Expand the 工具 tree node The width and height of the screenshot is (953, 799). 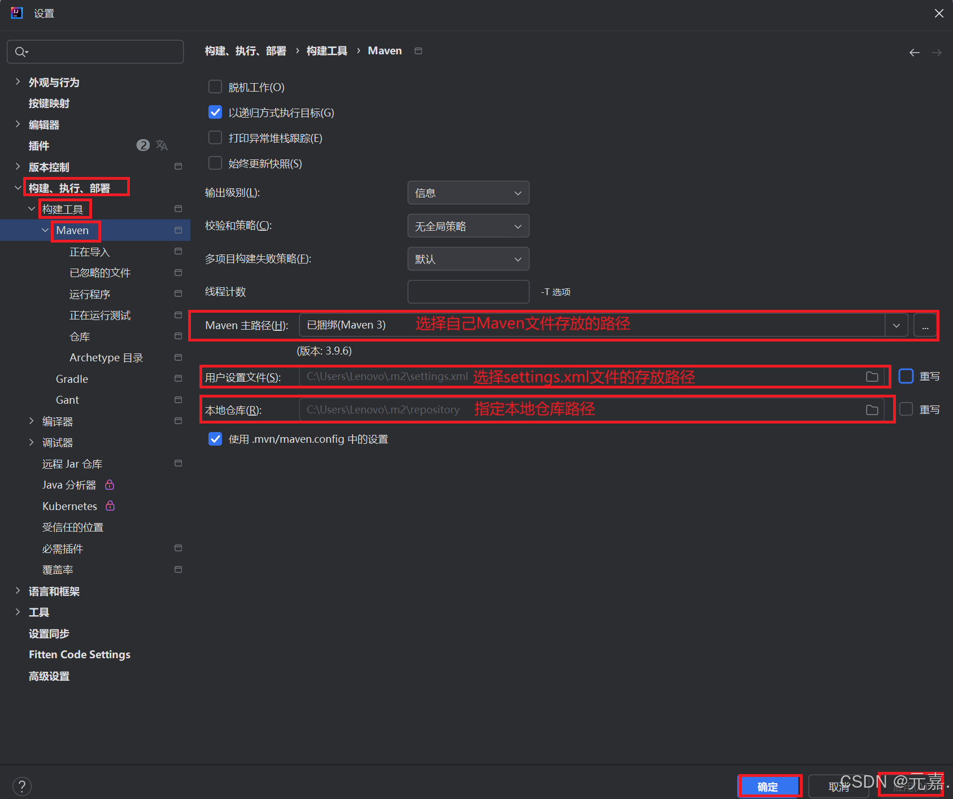tap(18, 612)
